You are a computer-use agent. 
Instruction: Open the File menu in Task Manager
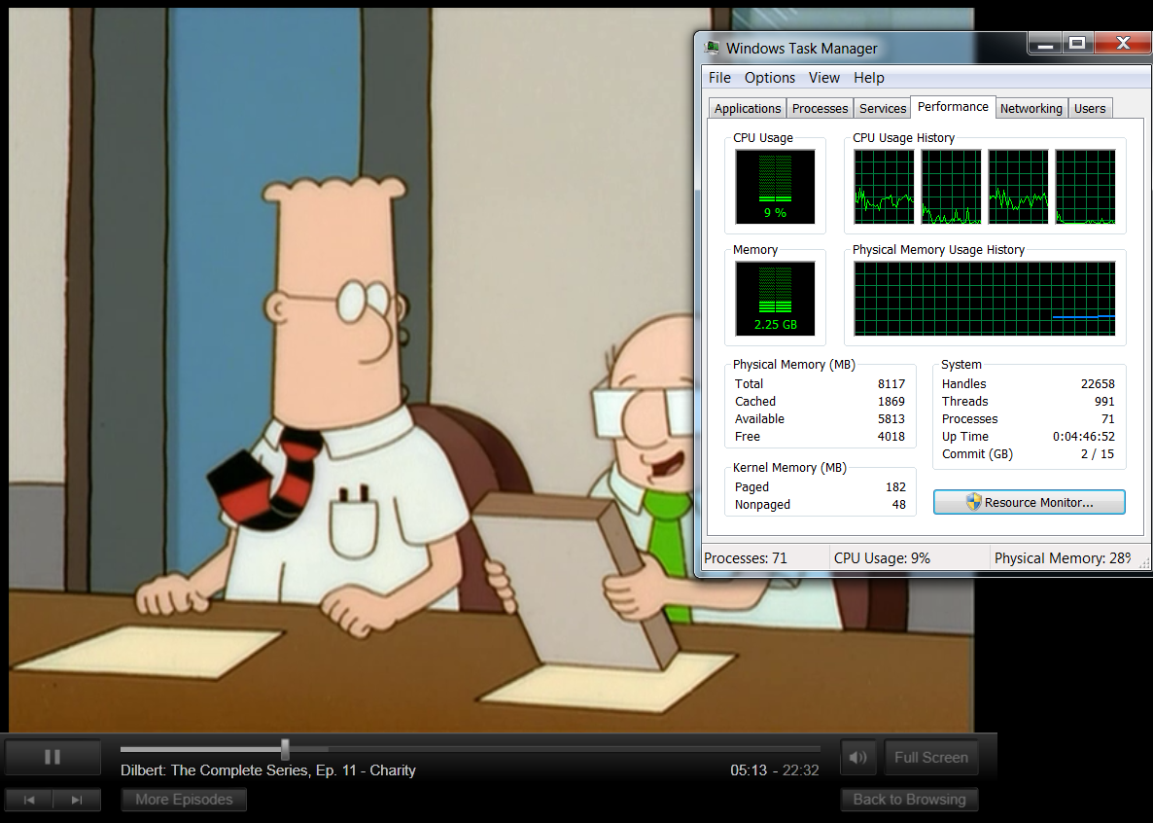click(x=719, y=77)
